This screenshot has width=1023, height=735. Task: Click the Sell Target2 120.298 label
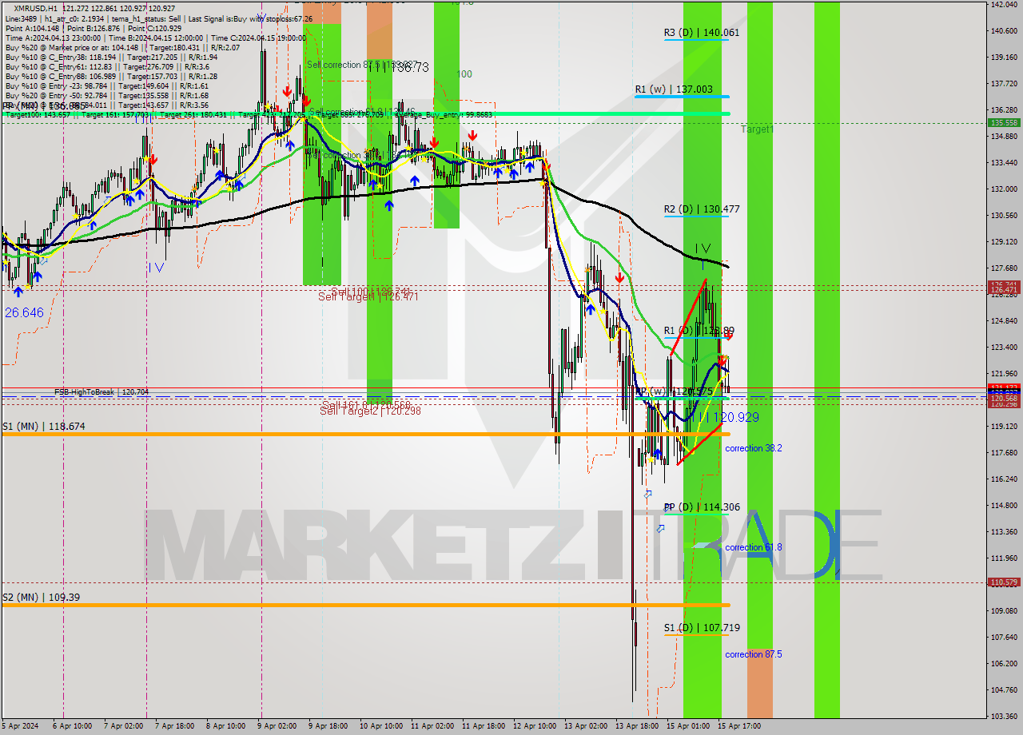pos(370,411)
